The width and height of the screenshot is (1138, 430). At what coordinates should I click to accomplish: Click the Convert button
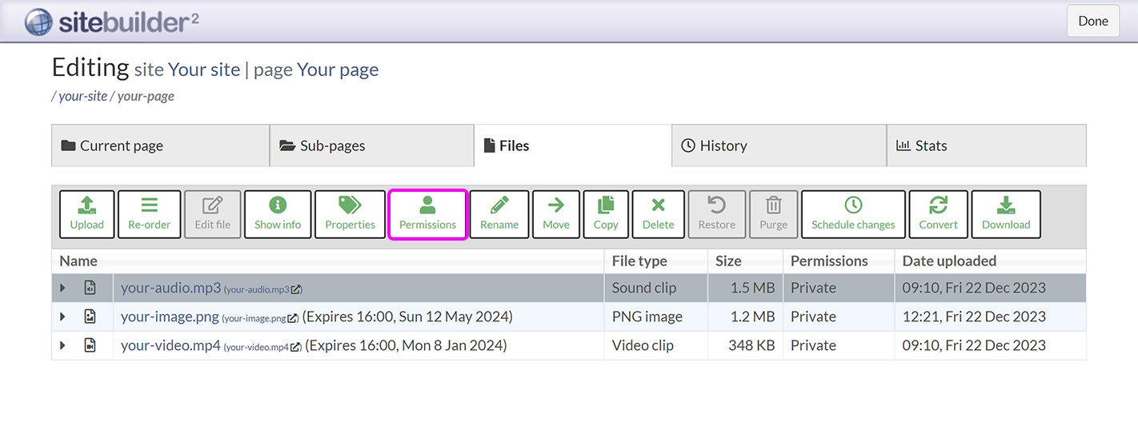coord(938,214)
